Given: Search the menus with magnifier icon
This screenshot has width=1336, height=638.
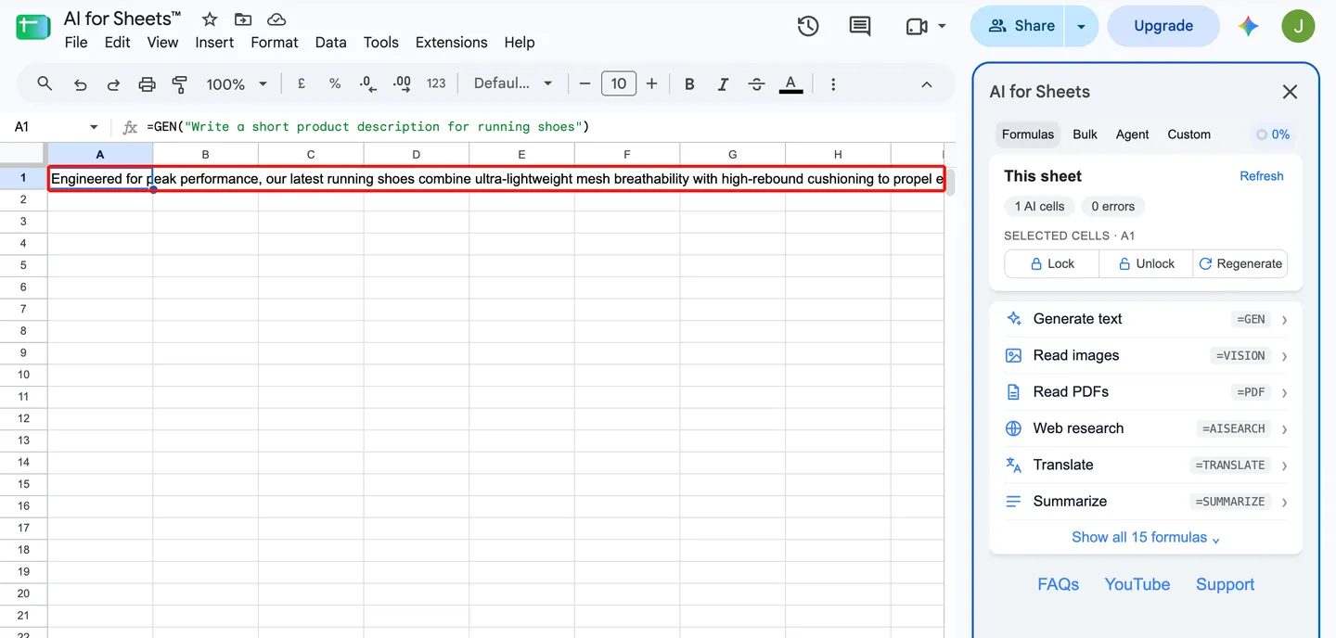Looking at the screenshot, I should [45, 83].
